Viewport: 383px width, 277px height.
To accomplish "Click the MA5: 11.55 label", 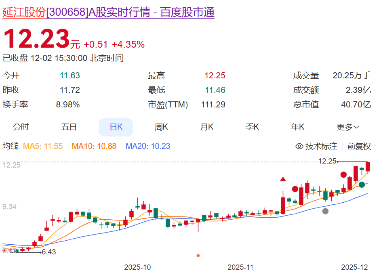I will [43, 146].
